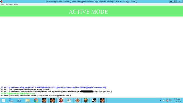183x103 pixels.
Task: Switch to the orange emblem app beside Chrome
Action: pos(44,100)
